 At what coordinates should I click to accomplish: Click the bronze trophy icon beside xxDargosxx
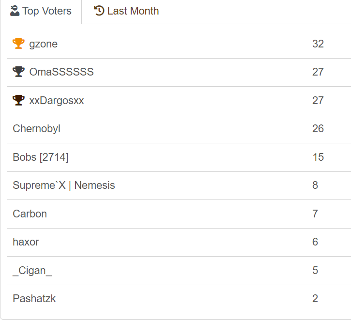18,101
